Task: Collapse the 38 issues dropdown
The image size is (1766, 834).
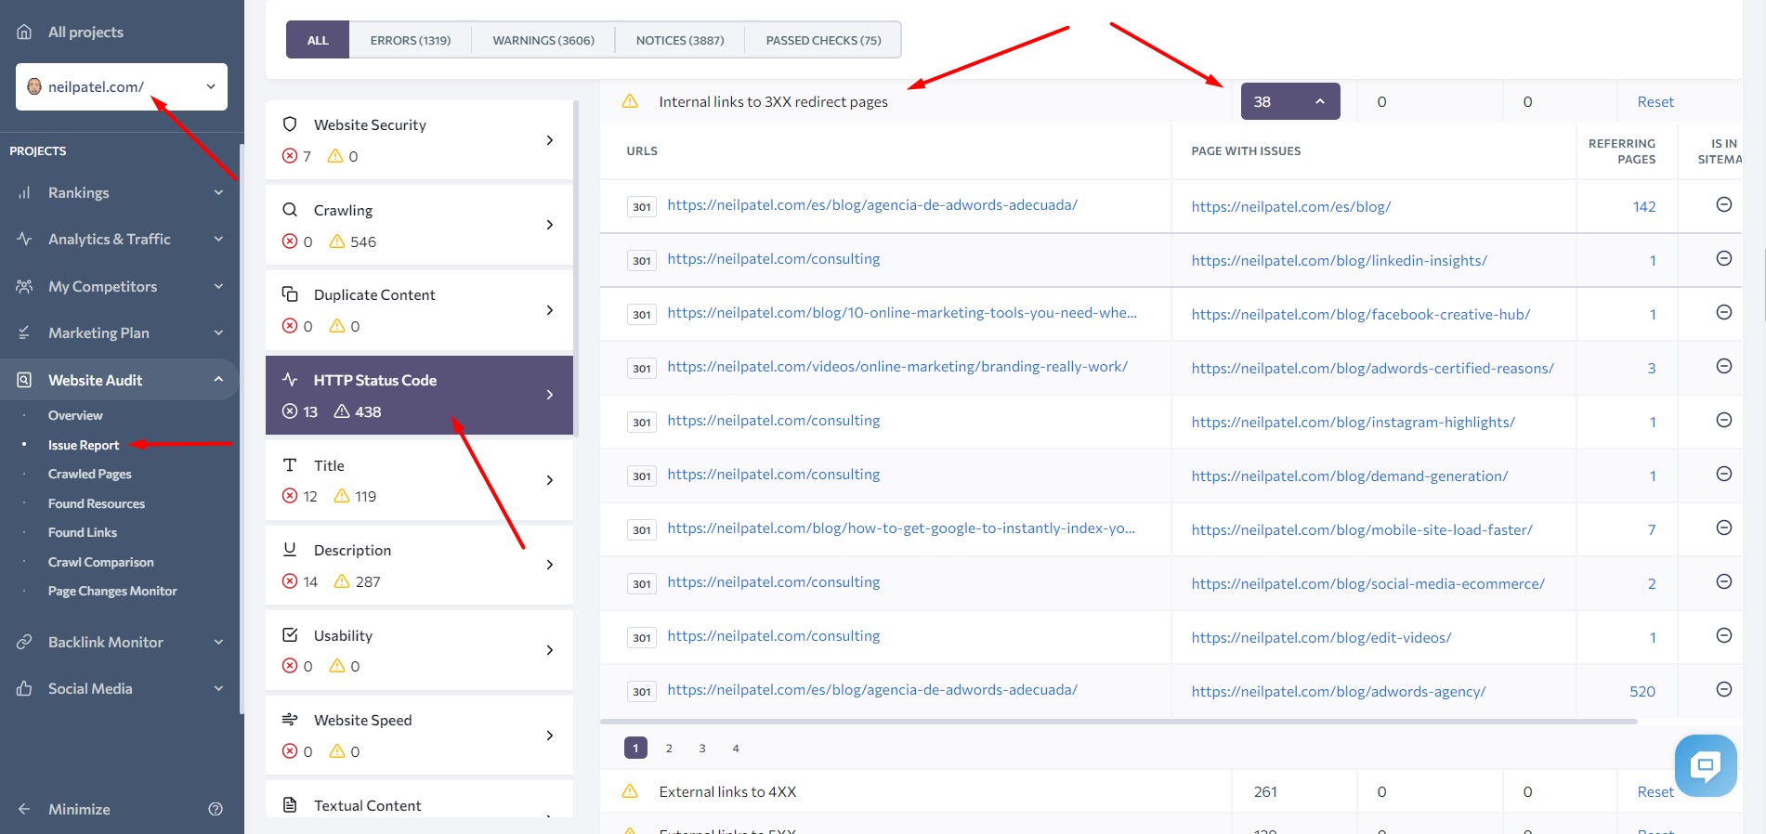Action: 1290,101
